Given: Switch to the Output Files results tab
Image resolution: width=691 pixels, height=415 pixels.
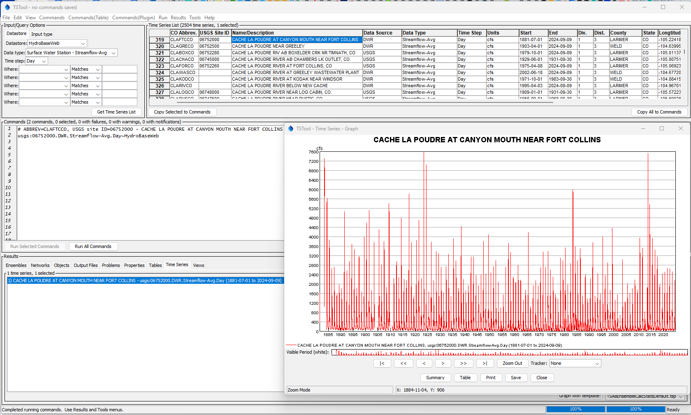Looking at the screenshot, I should click(86, 265).
